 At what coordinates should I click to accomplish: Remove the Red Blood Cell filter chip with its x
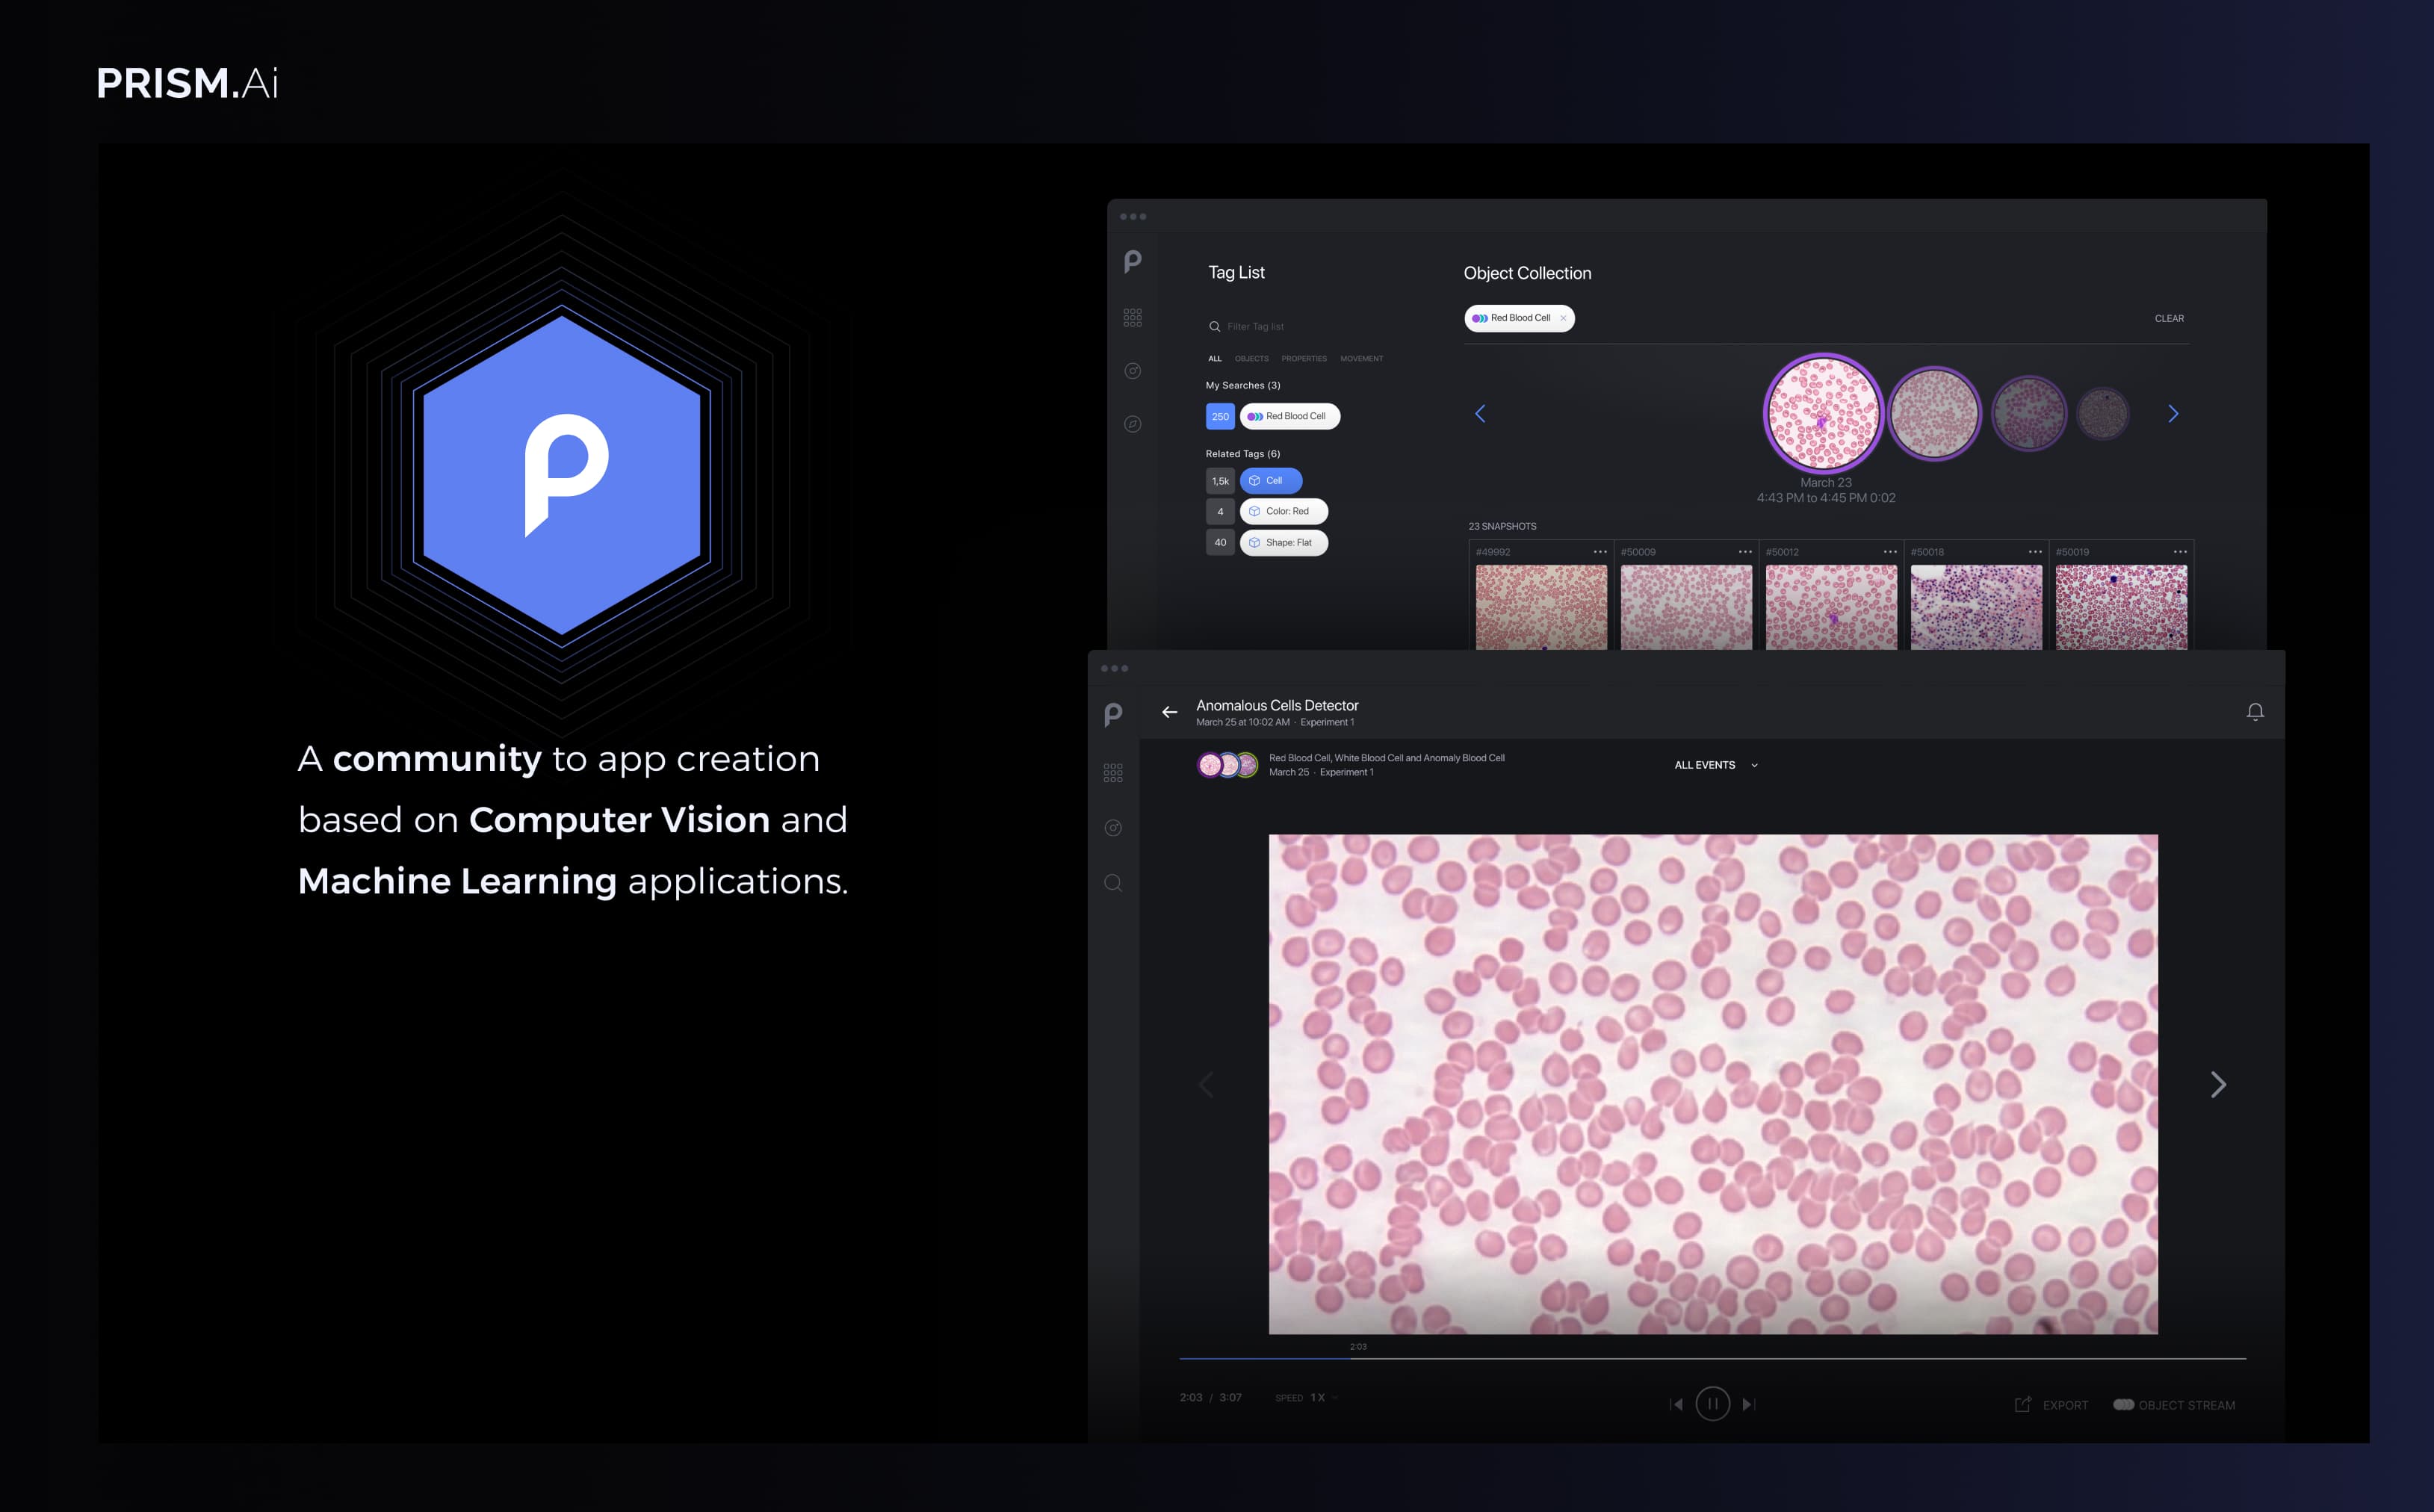pyautogui.click(x=1563, y=318)
